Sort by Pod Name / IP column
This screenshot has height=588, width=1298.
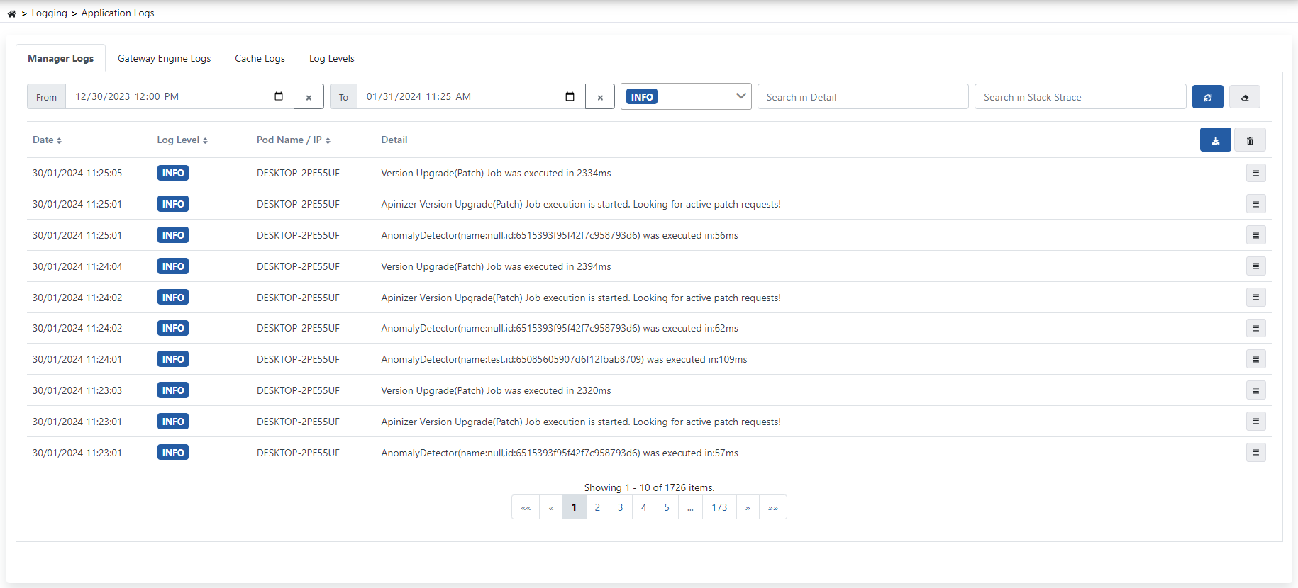click(x=293, y=140)
